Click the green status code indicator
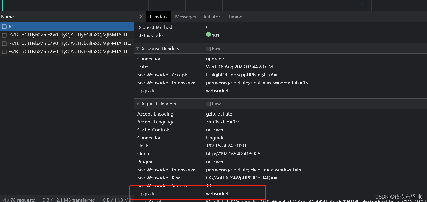 click(x=209, y=34)
